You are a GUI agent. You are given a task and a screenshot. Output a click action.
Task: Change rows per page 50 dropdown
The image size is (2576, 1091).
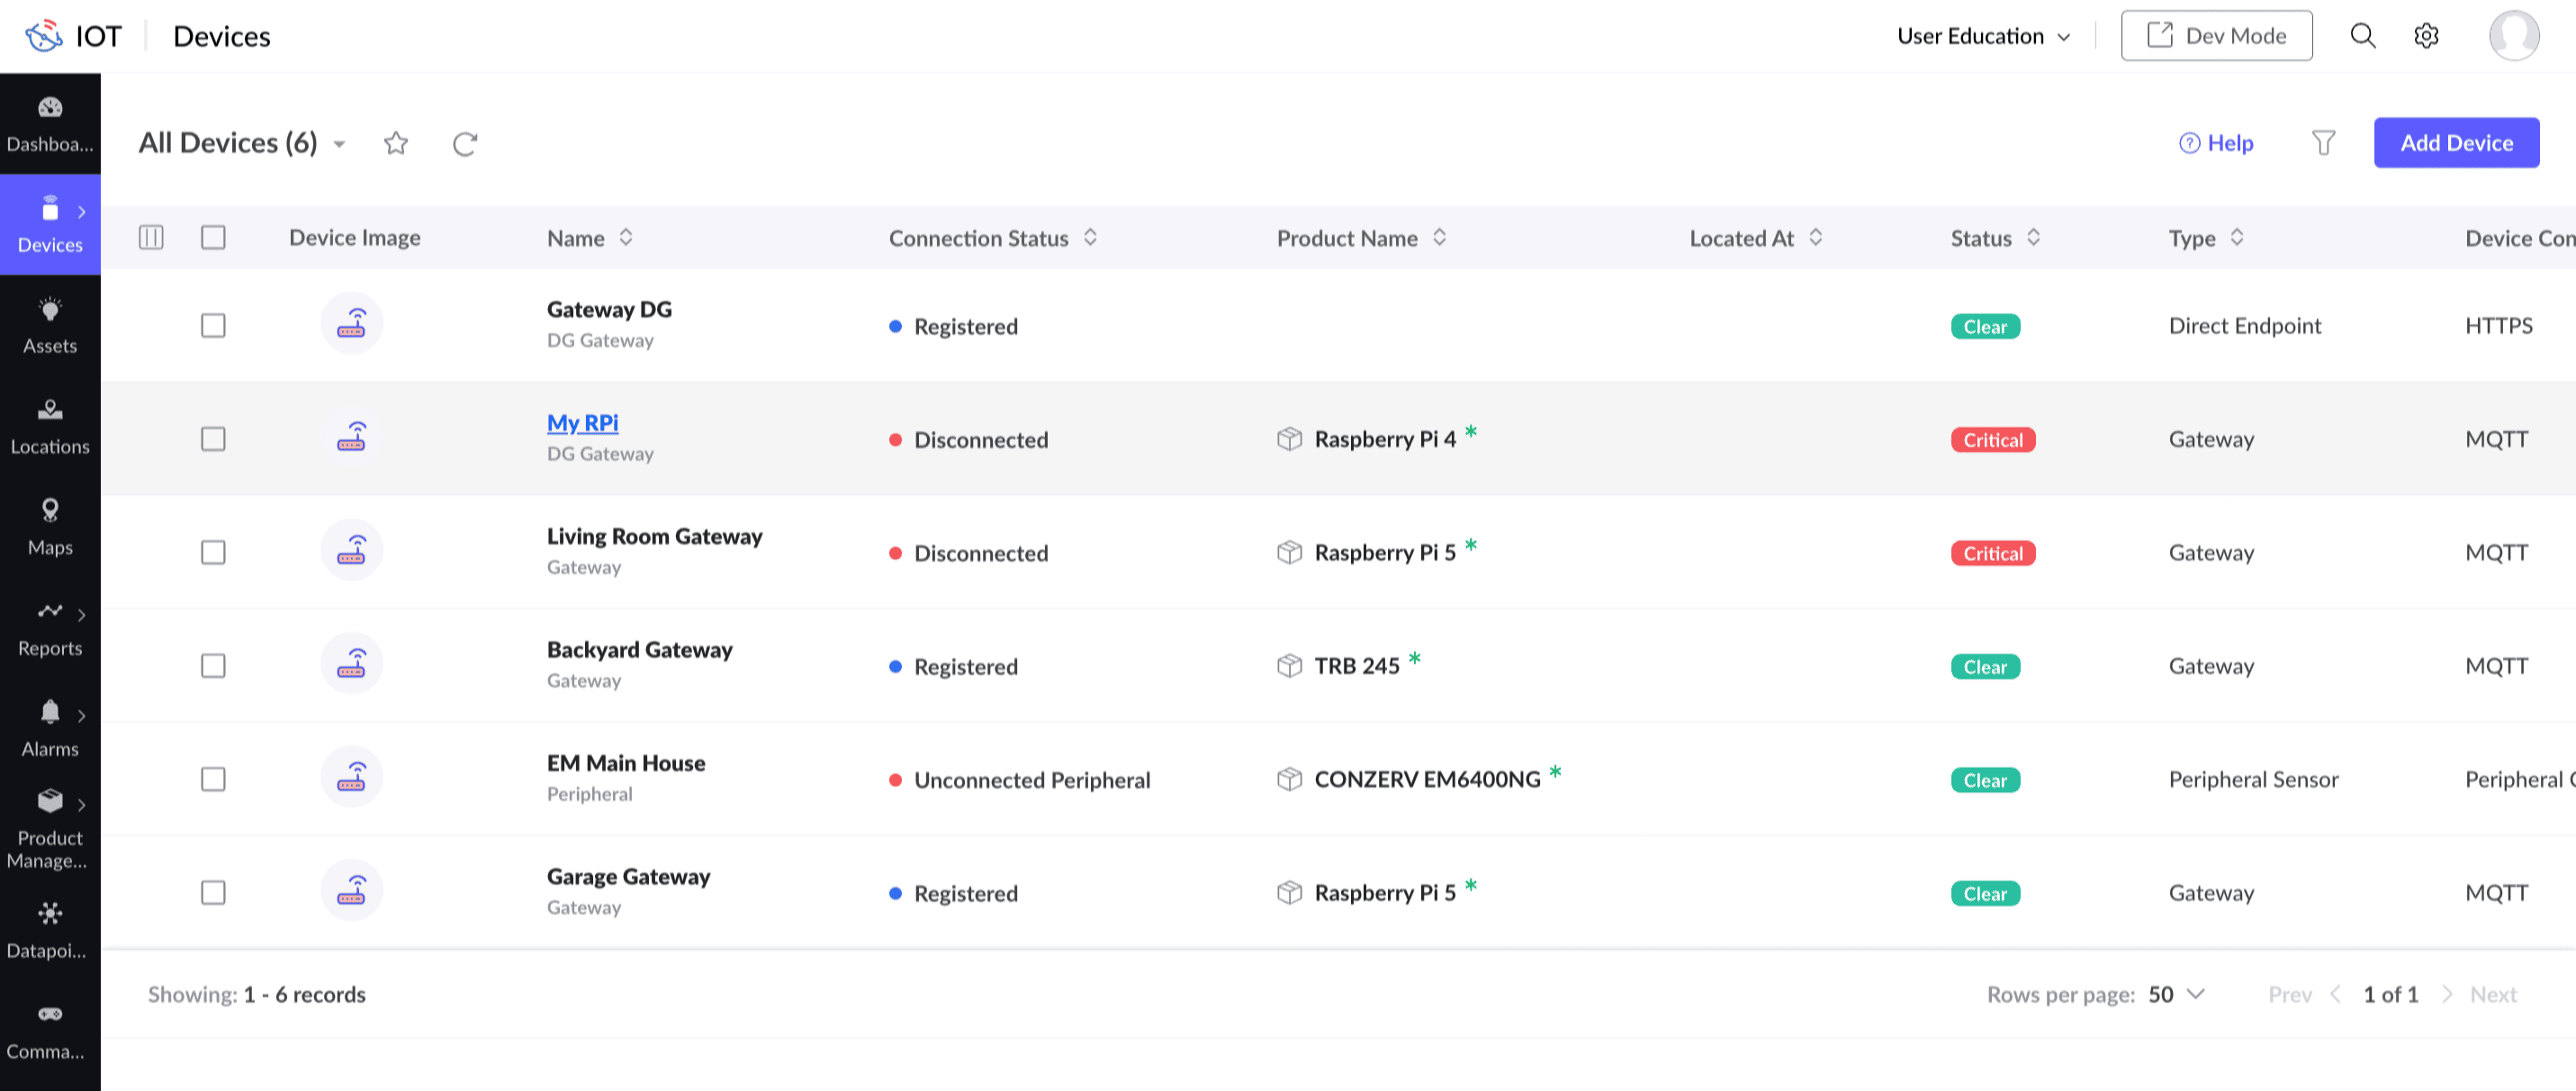(2176, 994)
